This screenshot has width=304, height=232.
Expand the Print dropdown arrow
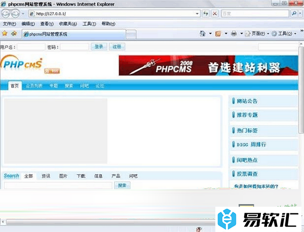[x=242, y=34]
